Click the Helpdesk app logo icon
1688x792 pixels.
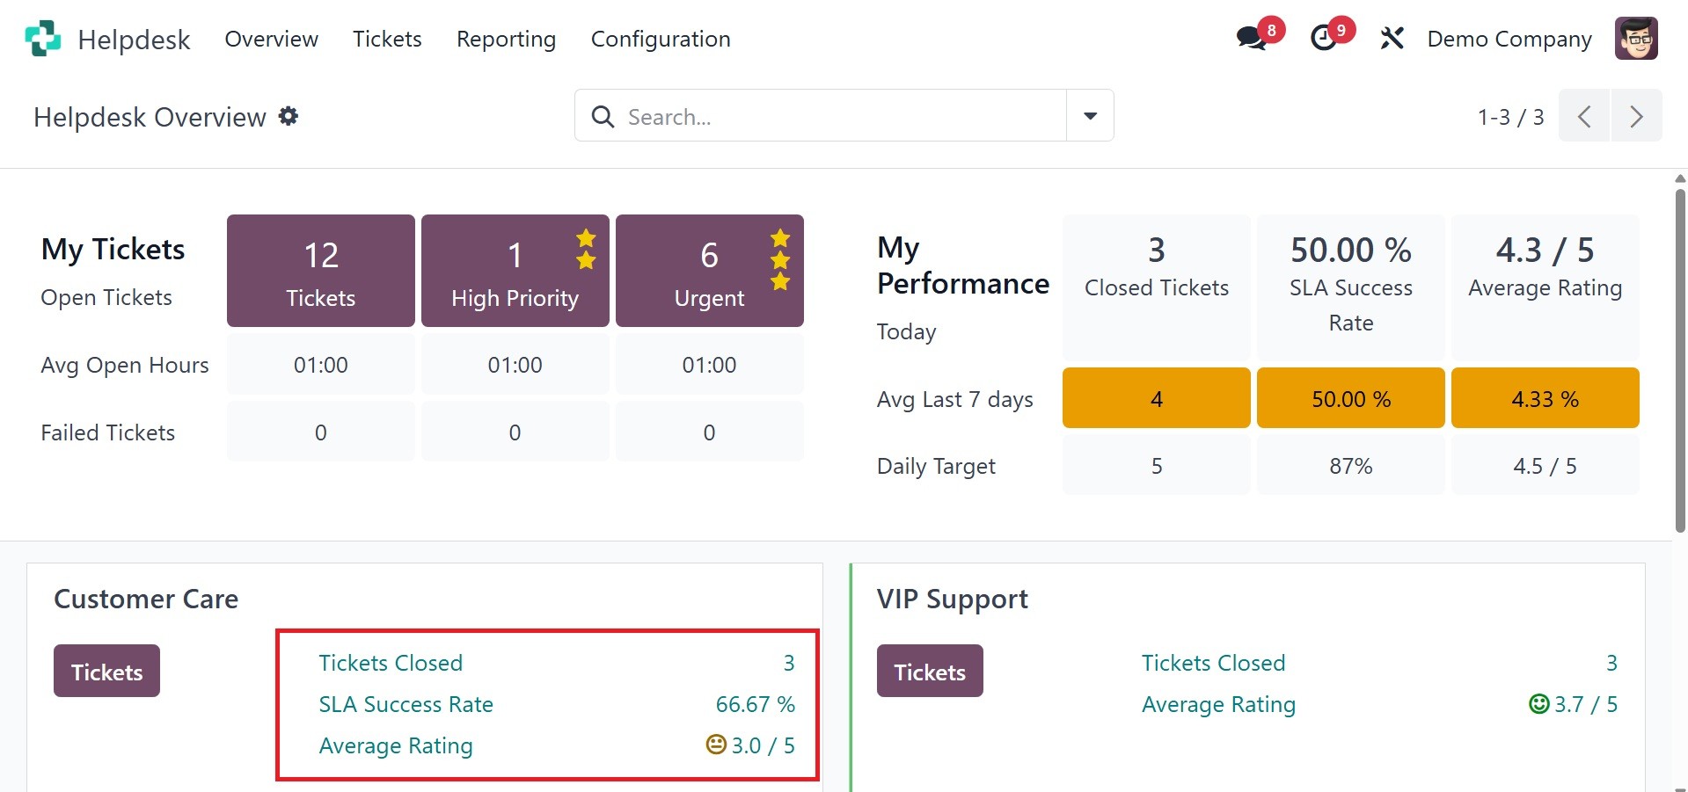pos(42,39)
